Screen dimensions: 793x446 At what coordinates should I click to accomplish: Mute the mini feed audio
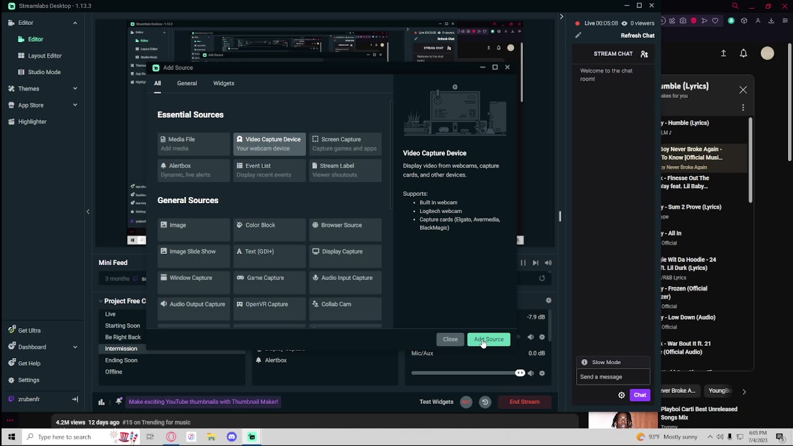[548, 263]
